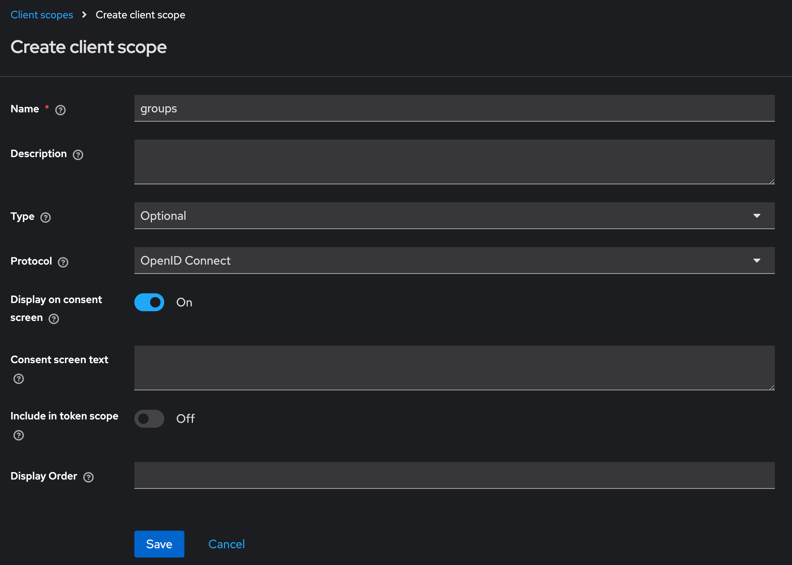This screenshot has width=792, height=565.
Task: Enable Include in token scope
Action: click(149, 419)
